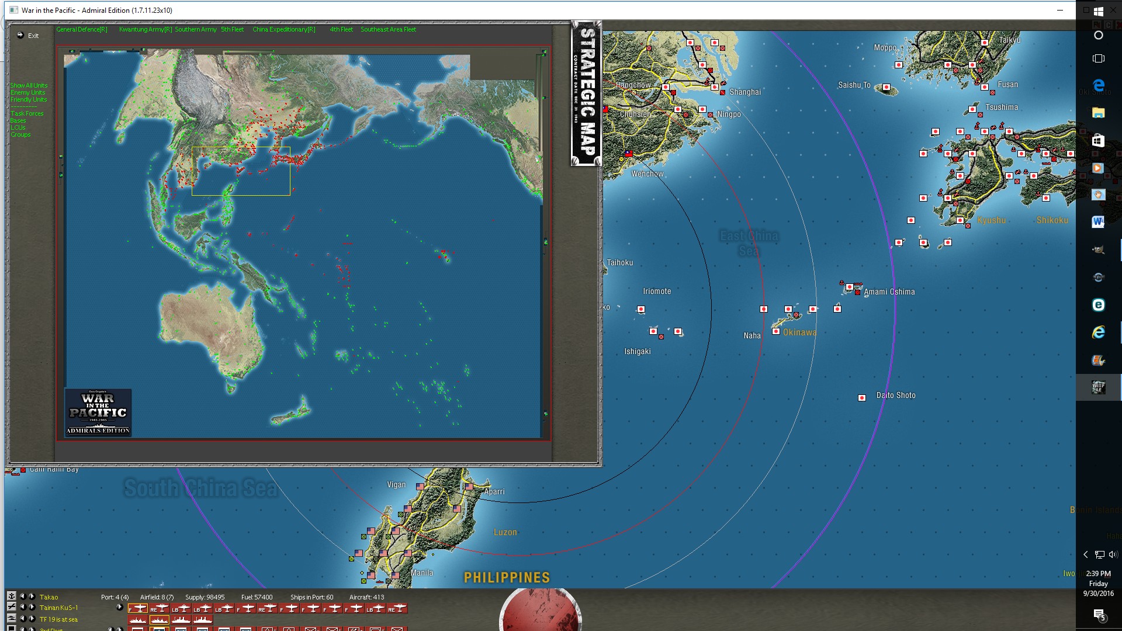Display LCUs on the strategic map
This screenshot has height=631, width=1122.
pyautogui.click(x=18, y=127)
